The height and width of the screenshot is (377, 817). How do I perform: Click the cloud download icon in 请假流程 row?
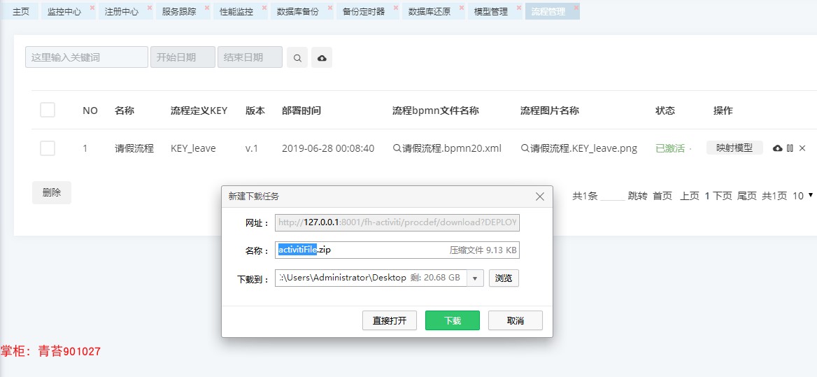point(777,148)
